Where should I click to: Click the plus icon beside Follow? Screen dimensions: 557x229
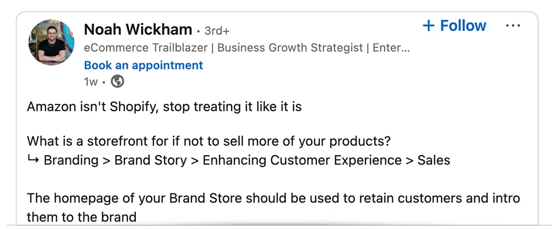429,26
